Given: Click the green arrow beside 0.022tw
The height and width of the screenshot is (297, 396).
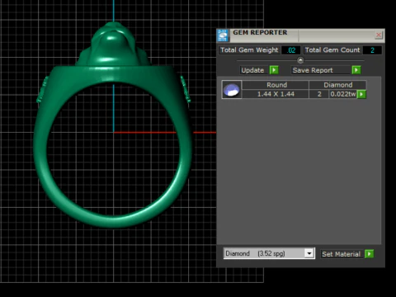Looking at the screenshot, I should (361, 94).
